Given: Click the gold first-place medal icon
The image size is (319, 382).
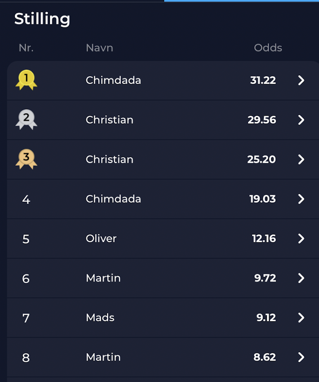Looking at the screenshot, I should (26, 80).
